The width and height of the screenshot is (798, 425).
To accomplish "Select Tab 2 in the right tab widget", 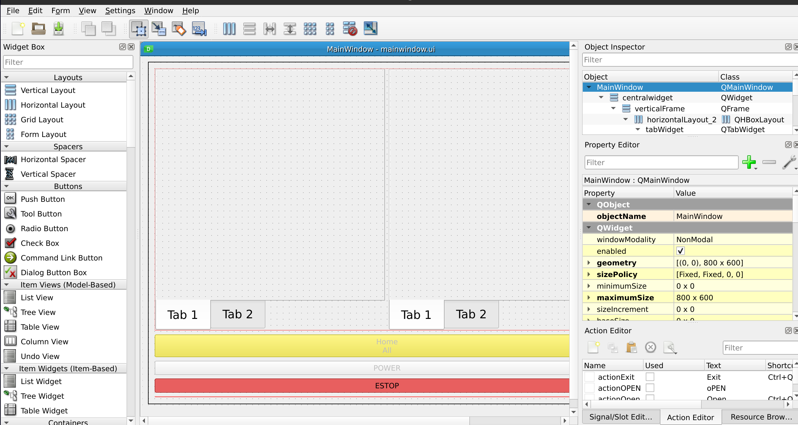I will (471, 314).
